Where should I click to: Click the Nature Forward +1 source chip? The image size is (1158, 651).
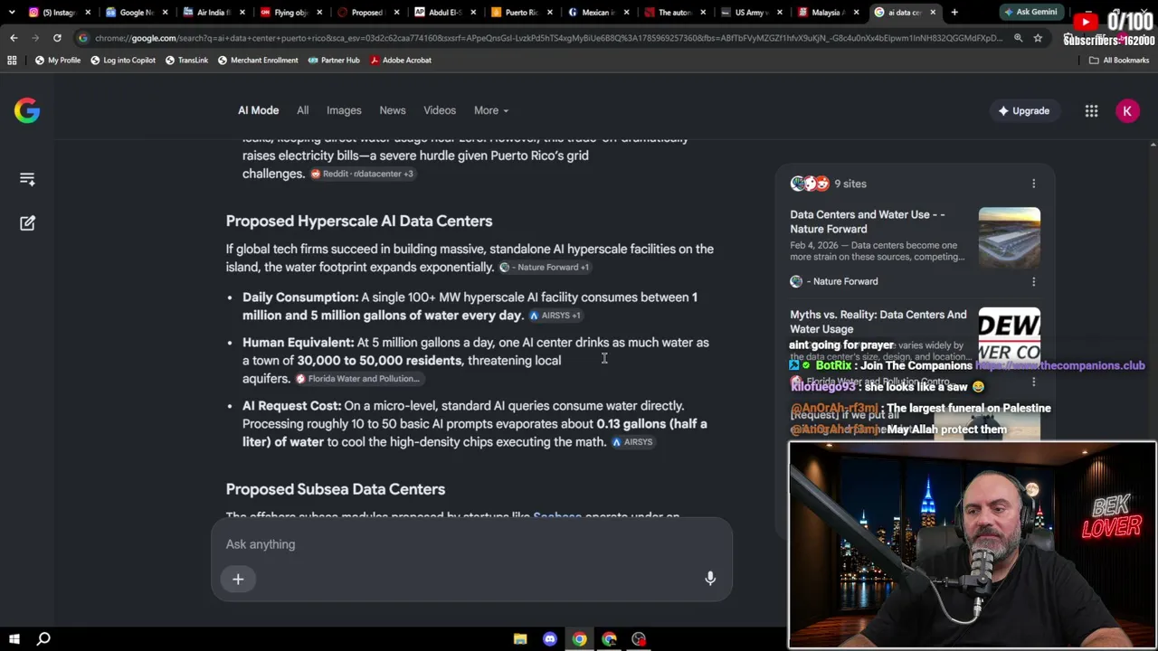[x=544, y=268]
